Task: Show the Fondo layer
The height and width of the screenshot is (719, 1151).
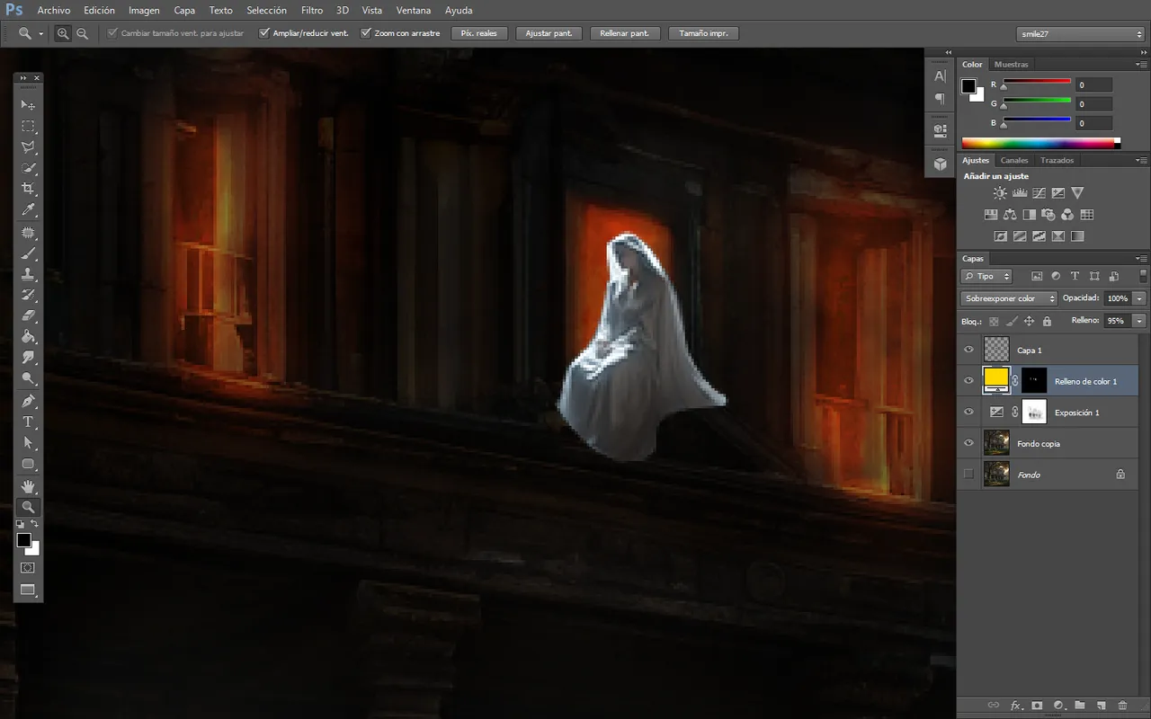Action: [968, 475]
